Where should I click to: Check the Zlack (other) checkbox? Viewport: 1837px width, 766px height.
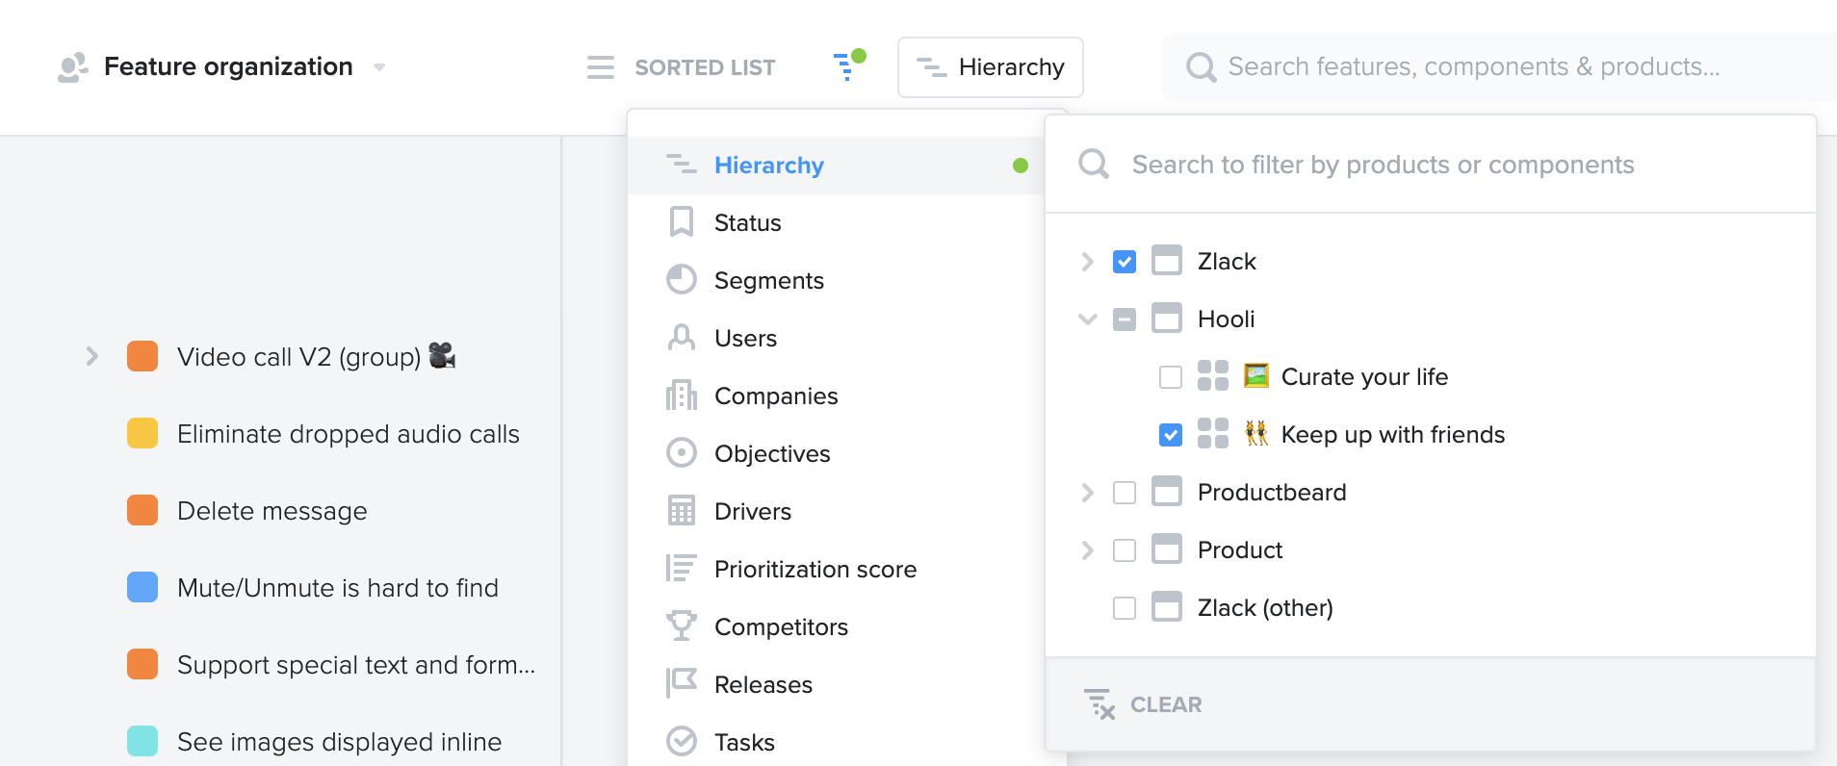[x=1125, y=608]
